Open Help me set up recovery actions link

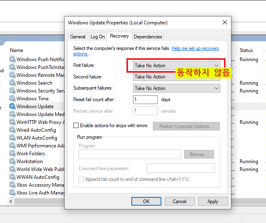pyautogui.click(x=195, y=48)
